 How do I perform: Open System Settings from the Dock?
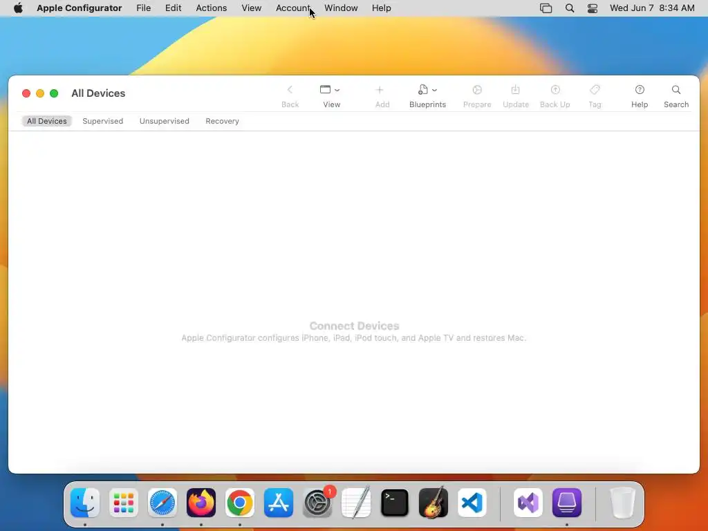[x=317, y=503]
